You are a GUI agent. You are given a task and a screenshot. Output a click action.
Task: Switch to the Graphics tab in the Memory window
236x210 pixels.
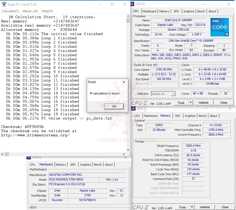[x=190, y=116]
